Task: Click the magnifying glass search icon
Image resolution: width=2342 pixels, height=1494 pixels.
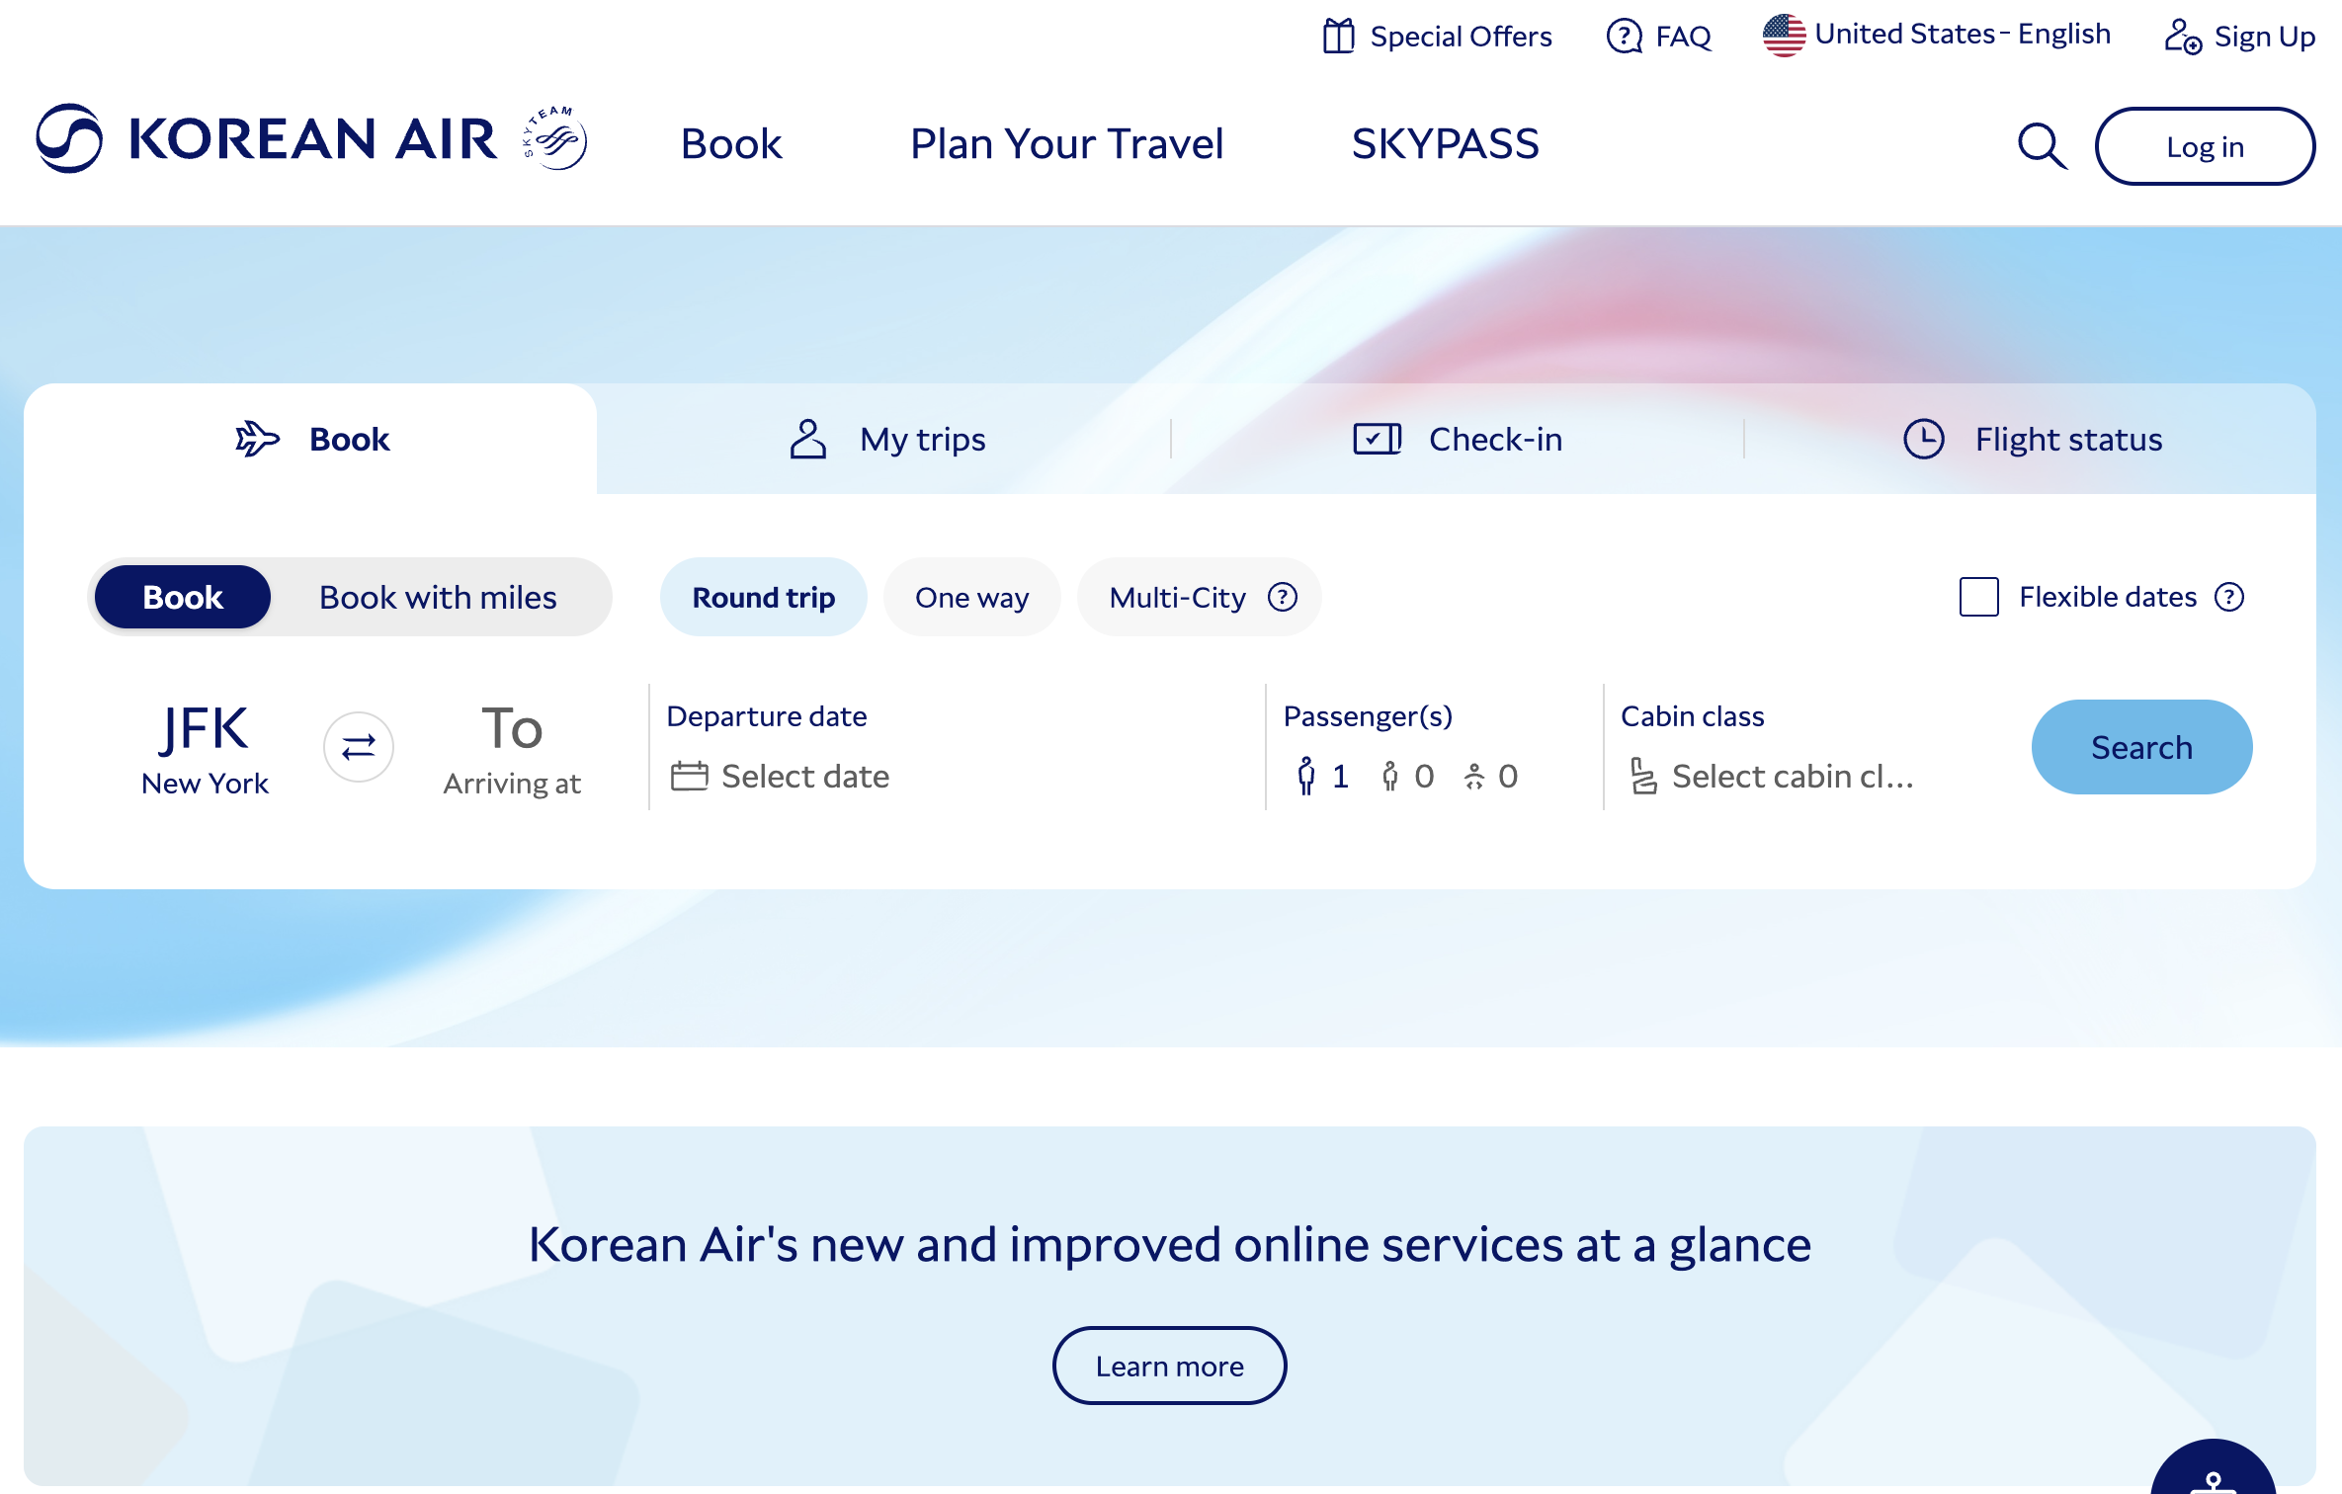Action: click(x=2041, y=146)
